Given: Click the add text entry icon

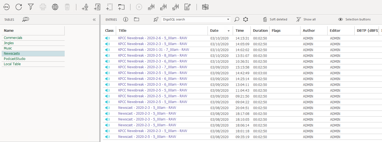Looking at the screenshot, I should (x=97, y=7).
